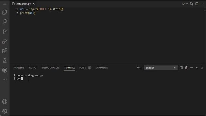Open the Source Control view

pos(5,31)
